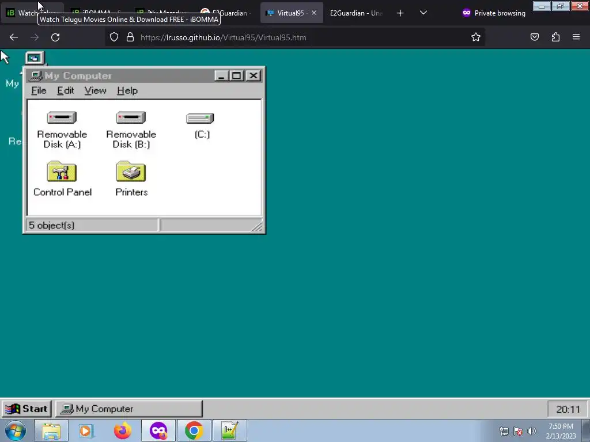Open the View menu in My Computer
Image resolution: width=590 pixels, height=442 pixels.
click(95, 90)
